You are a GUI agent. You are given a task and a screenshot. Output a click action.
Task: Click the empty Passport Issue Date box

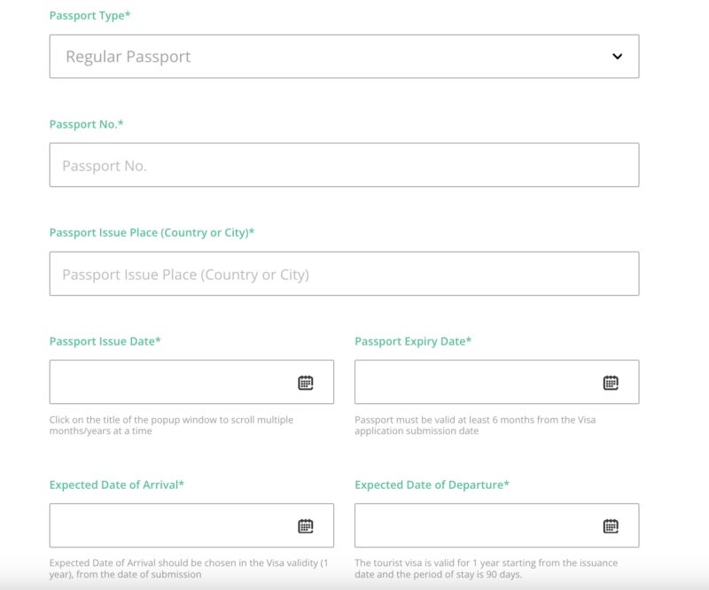point(168,383)
